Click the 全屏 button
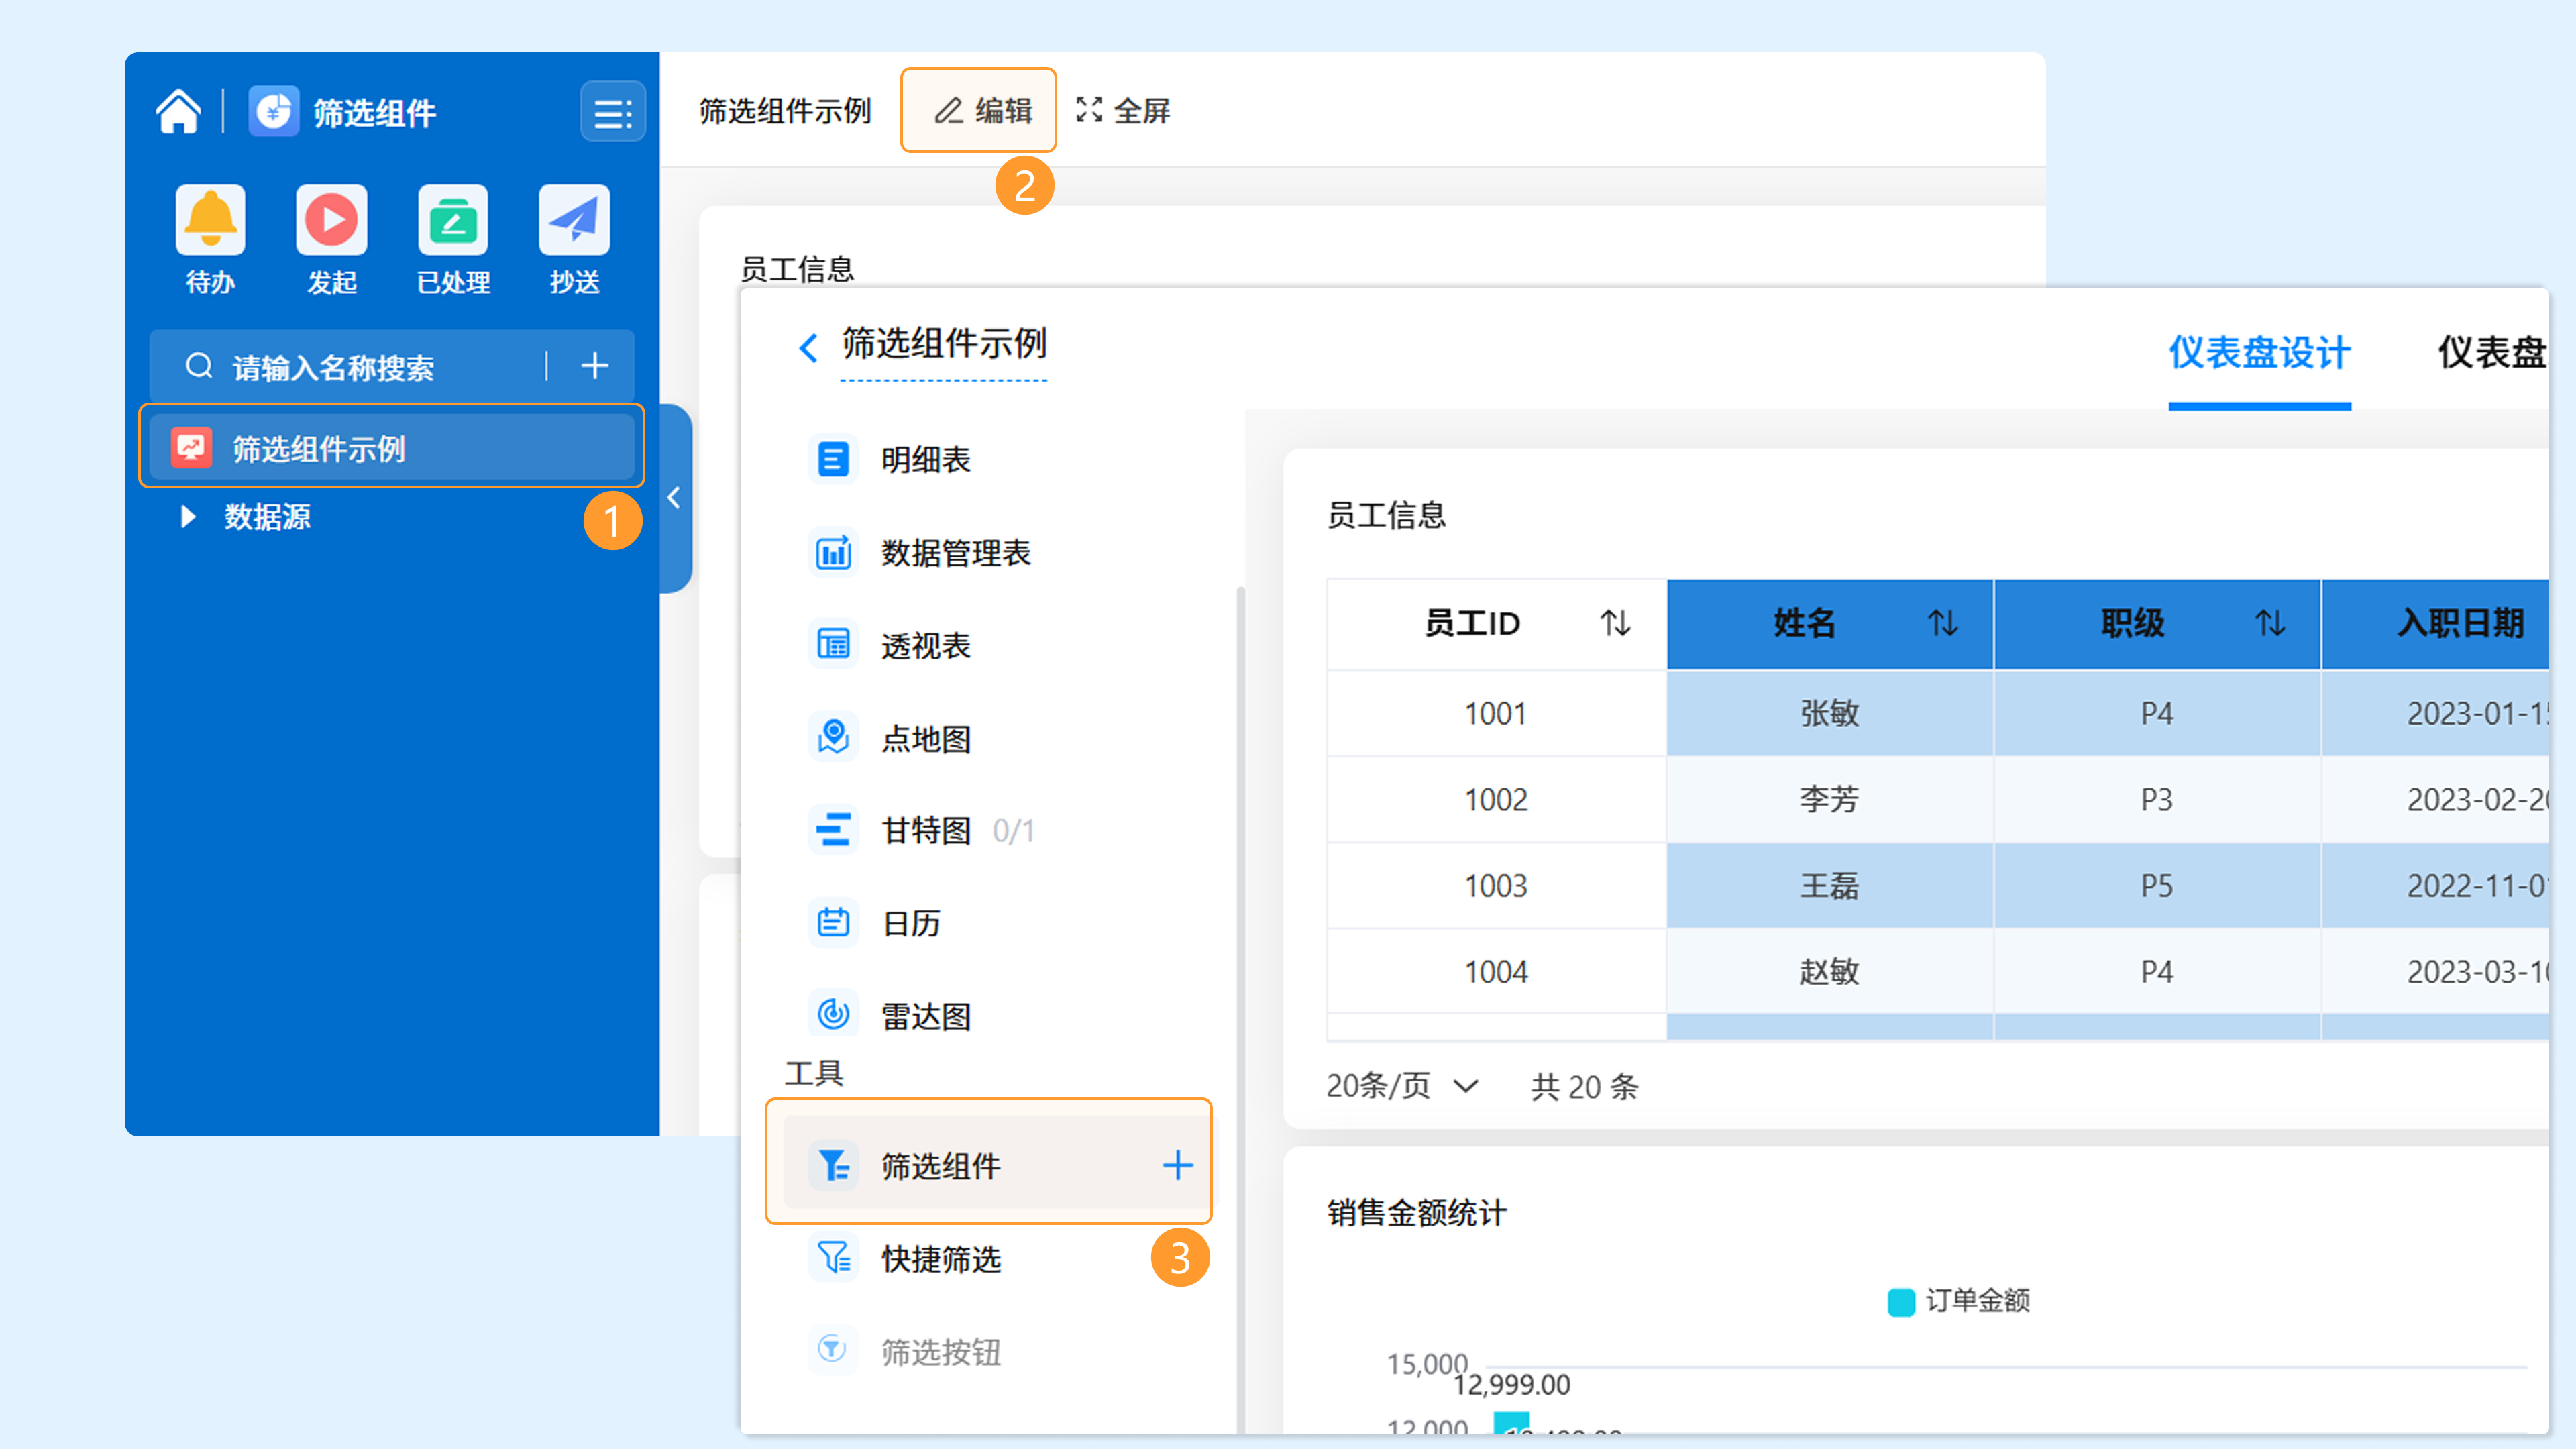 click(x=1123, y=110)
